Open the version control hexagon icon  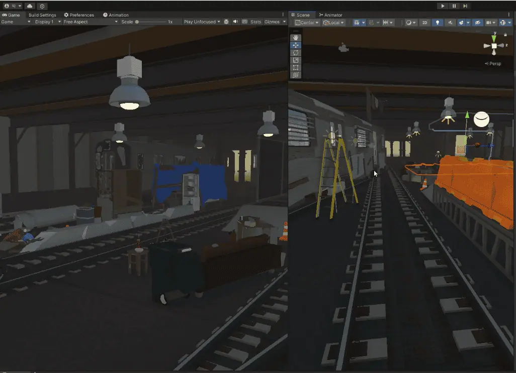42,6
